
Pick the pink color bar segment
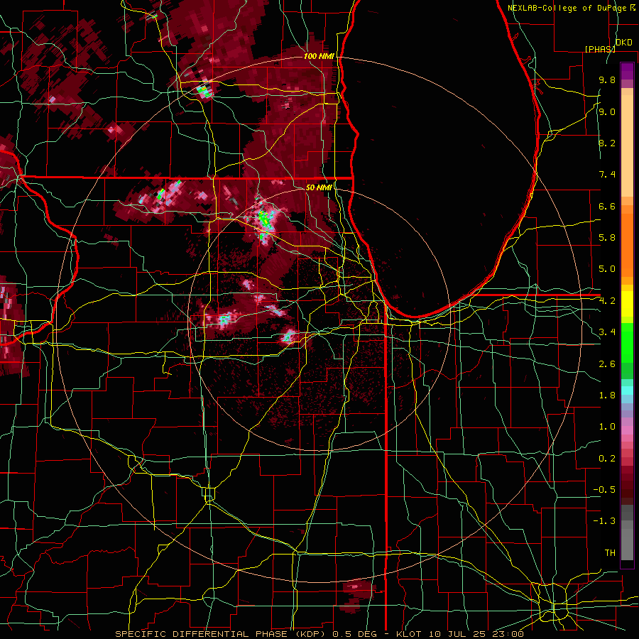click(627, 430)
